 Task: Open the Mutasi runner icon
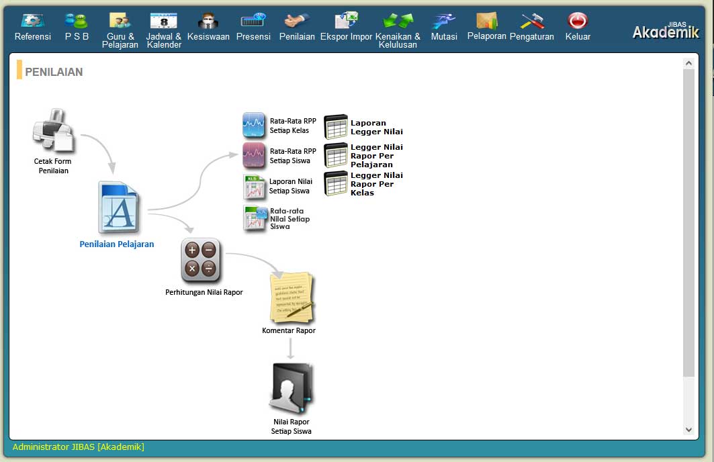pos(444,21)
